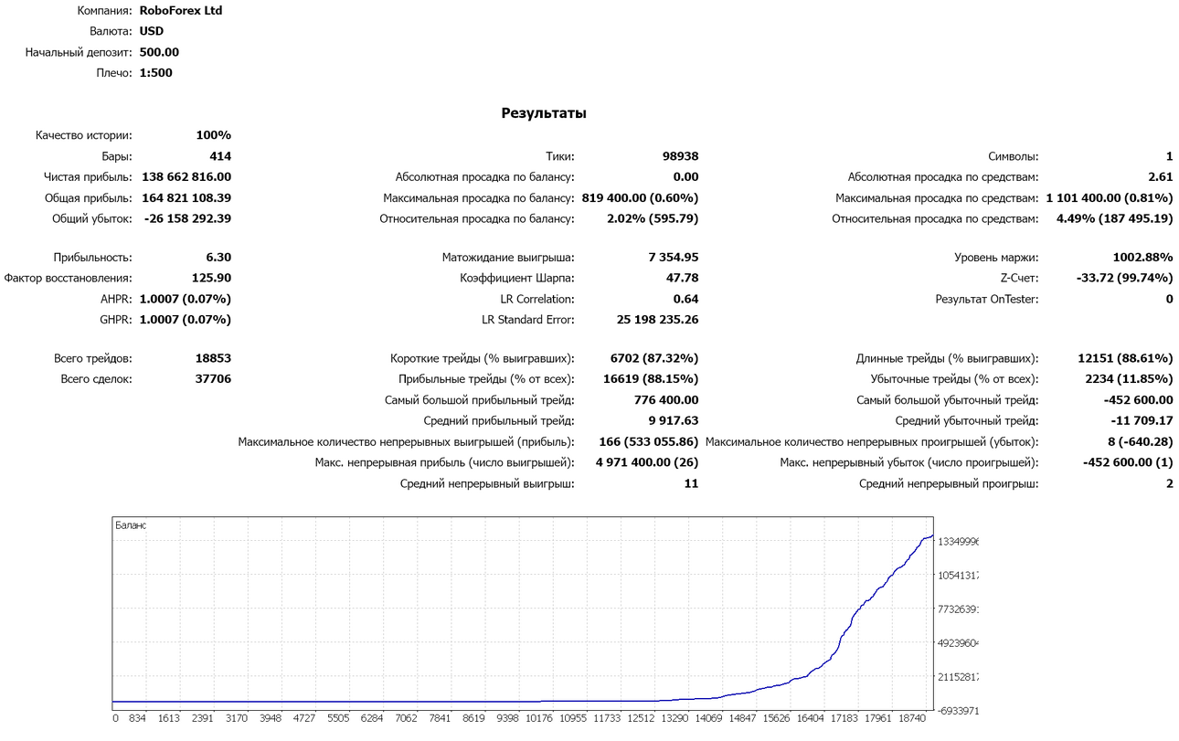Click chart y-axis label 7732639
1179x741 pixels.
pyautogui.click(x=958, y=609)
